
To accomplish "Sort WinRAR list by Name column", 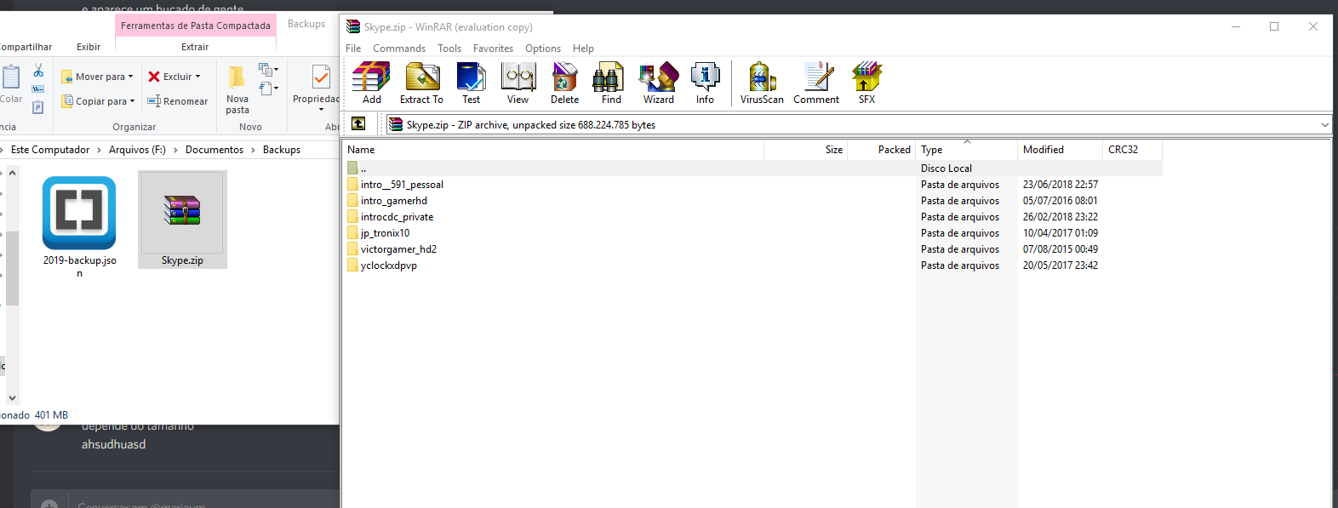I will [553, 150].
